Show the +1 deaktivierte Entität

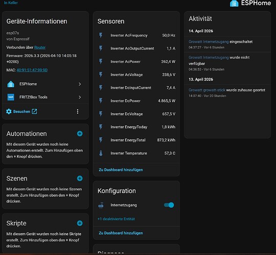[x=116, y=219]
